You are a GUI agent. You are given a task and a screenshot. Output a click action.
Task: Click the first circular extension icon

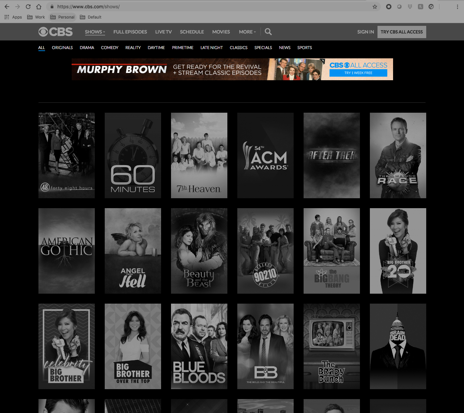[389, 7]
